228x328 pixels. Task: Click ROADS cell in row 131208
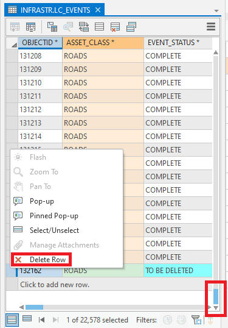[x=103, y=56]
